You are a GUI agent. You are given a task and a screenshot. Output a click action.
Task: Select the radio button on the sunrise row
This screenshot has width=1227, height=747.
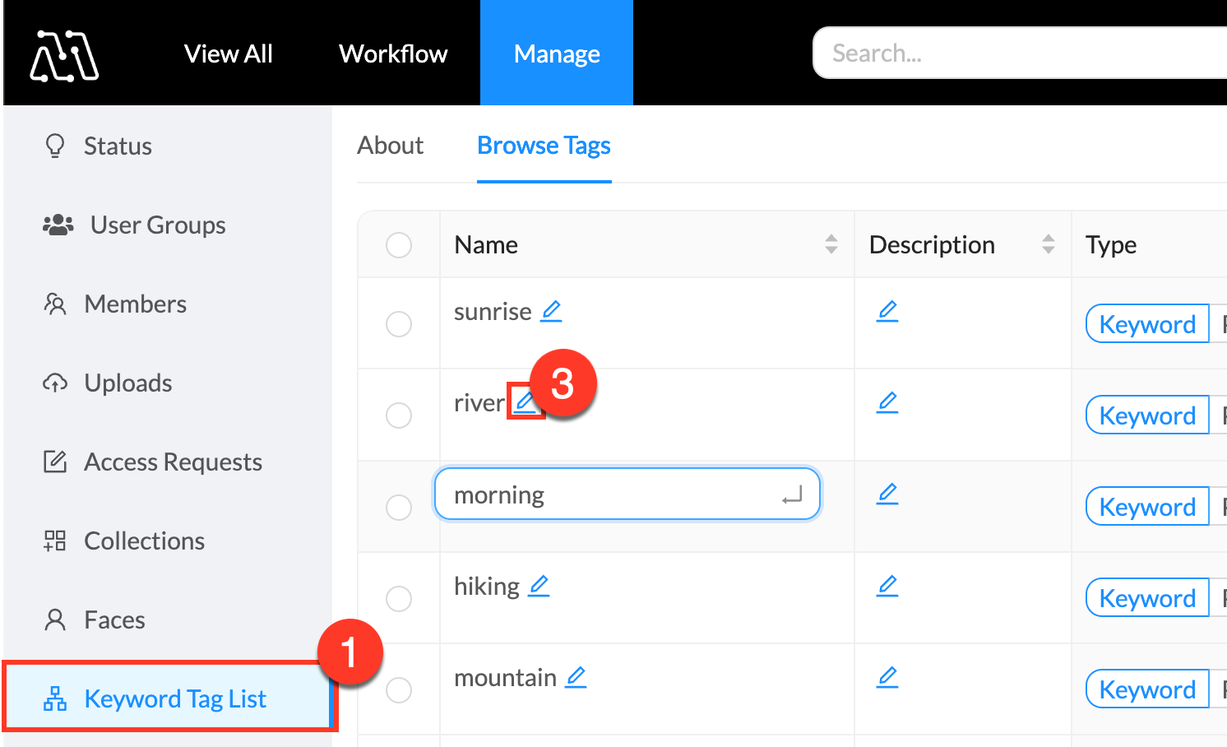click(x=399, y=323)
